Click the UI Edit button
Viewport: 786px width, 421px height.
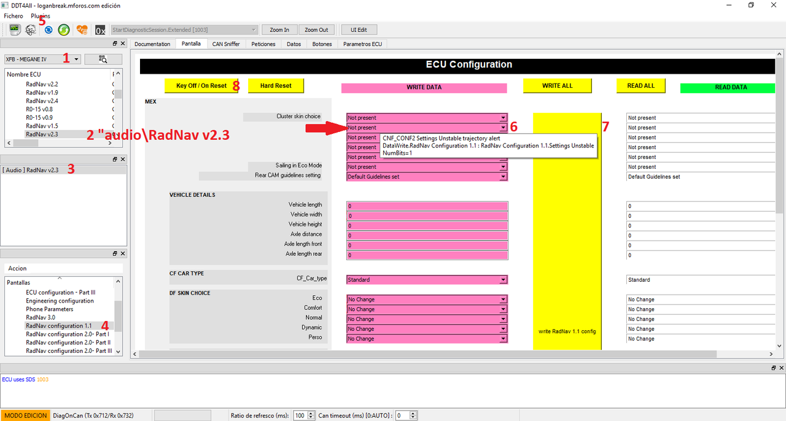359,29
